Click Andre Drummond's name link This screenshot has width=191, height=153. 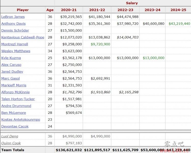[16, 106]
